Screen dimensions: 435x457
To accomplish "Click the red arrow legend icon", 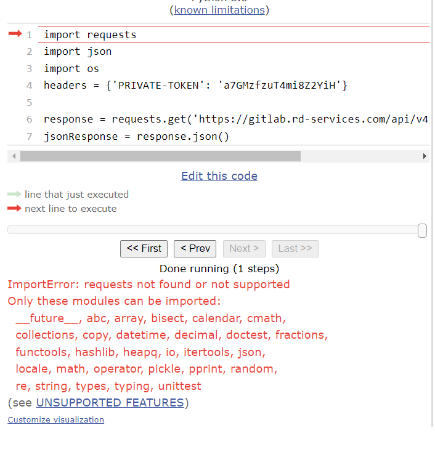I will point(14,209).
